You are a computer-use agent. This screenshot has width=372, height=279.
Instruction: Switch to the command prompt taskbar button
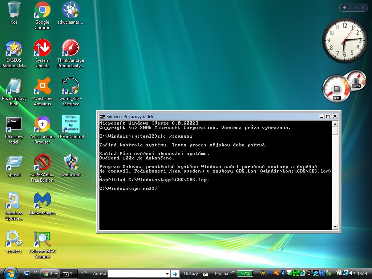pyautogui.click(x=68, y=274)
